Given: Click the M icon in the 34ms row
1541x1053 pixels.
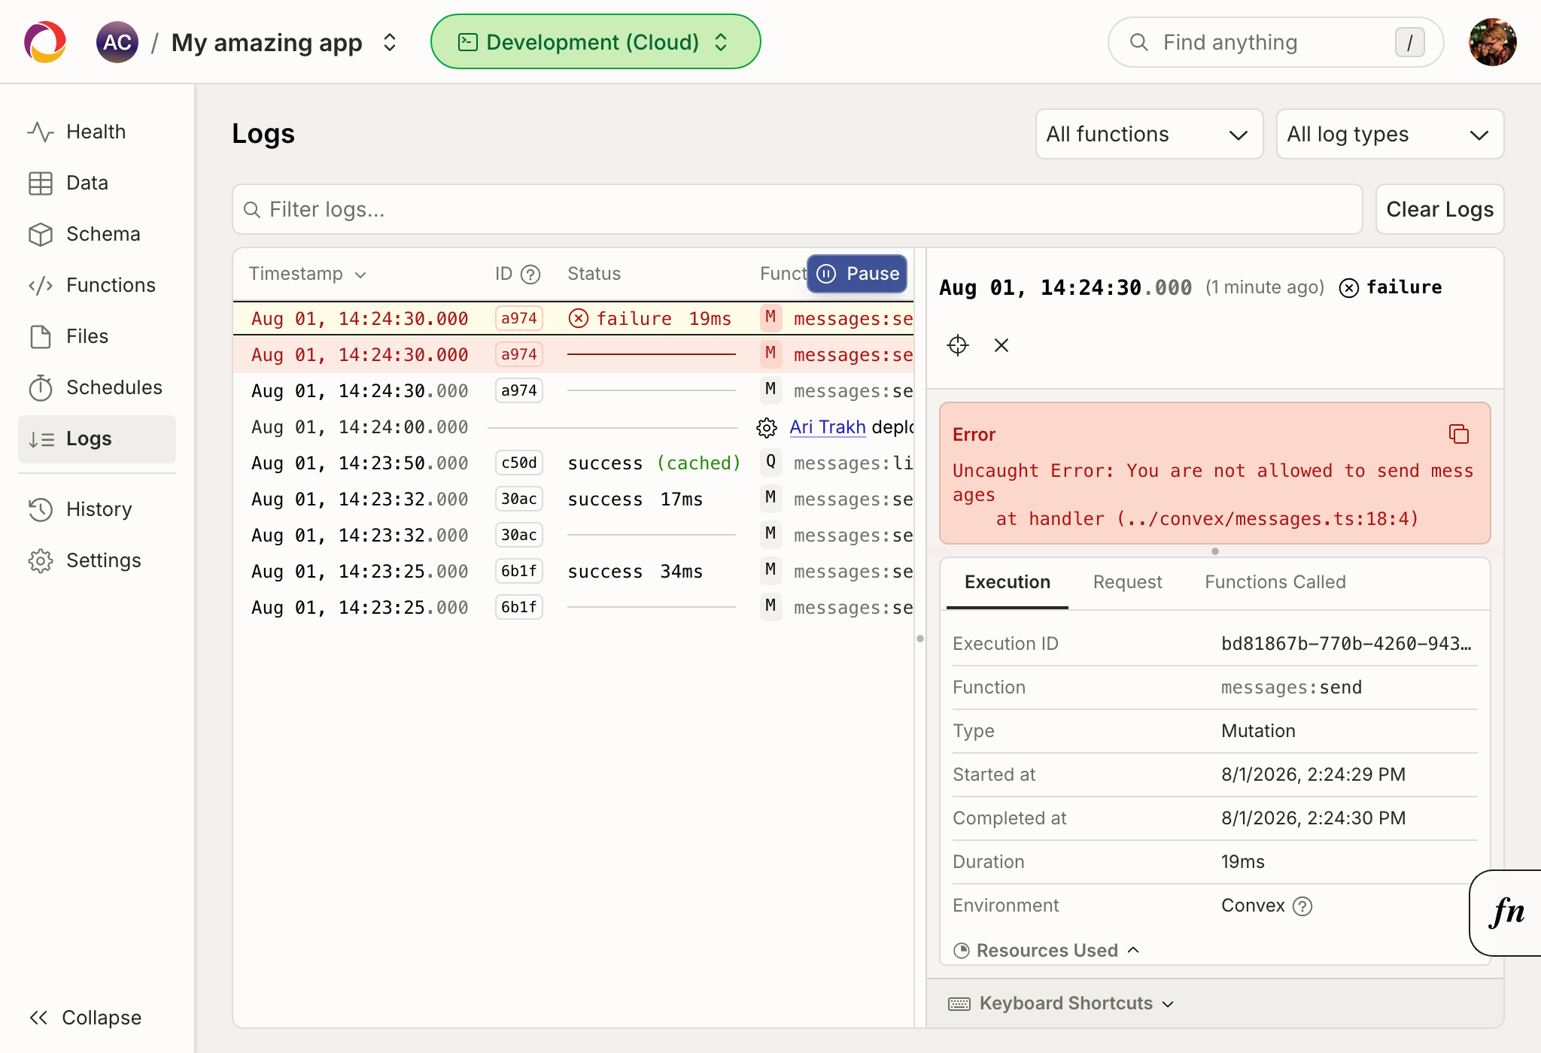Looking at the screenshot, I should pyautogui.click(x=770, y=570).
